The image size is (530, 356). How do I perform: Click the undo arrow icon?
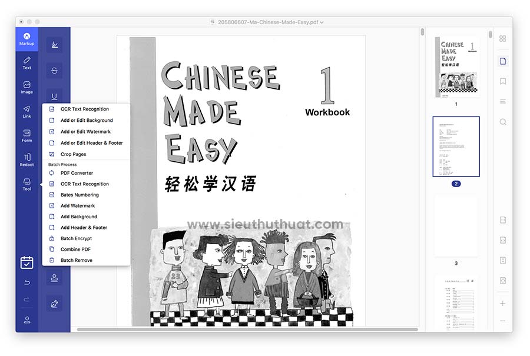click(26, 282)
